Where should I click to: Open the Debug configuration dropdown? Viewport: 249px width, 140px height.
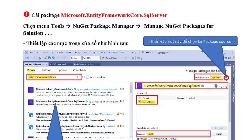76,58
